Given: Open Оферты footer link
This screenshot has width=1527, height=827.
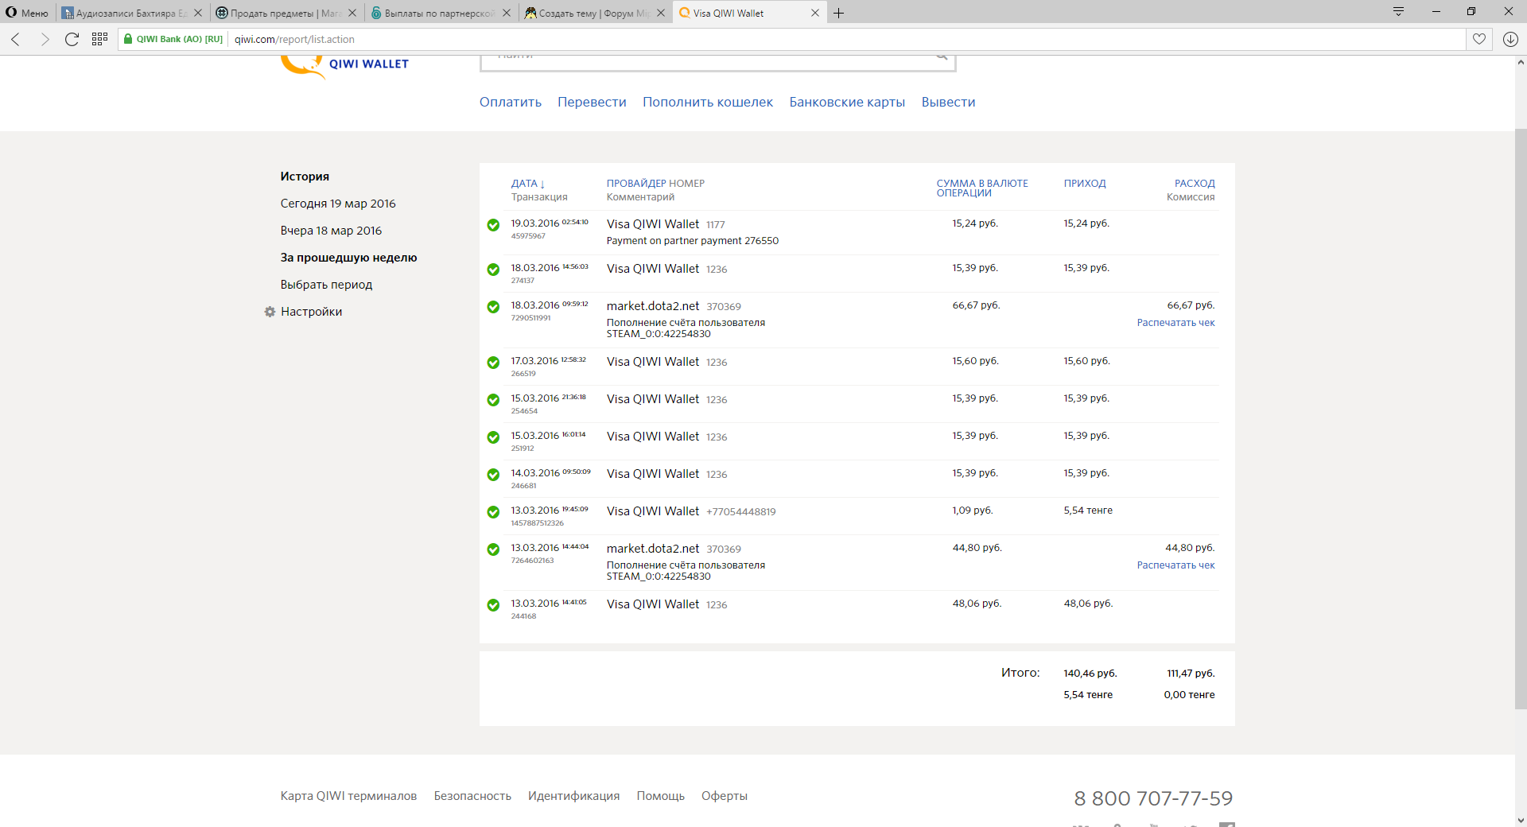Looking at the screenshot, I should point(724,796).
